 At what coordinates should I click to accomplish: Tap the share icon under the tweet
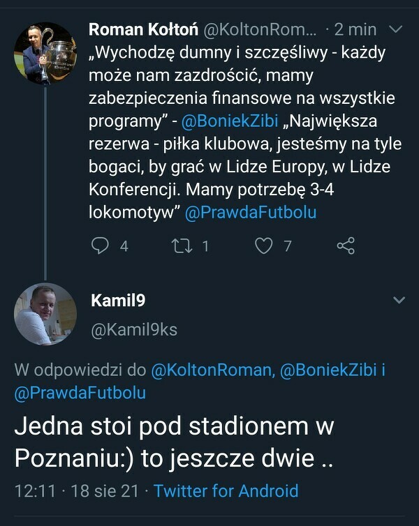tap(346, 246)
